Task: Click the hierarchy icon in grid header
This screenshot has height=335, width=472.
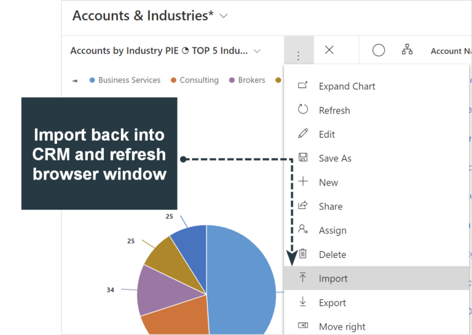Action: [x=407, y=50]
